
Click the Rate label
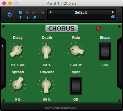pos(76,38)
